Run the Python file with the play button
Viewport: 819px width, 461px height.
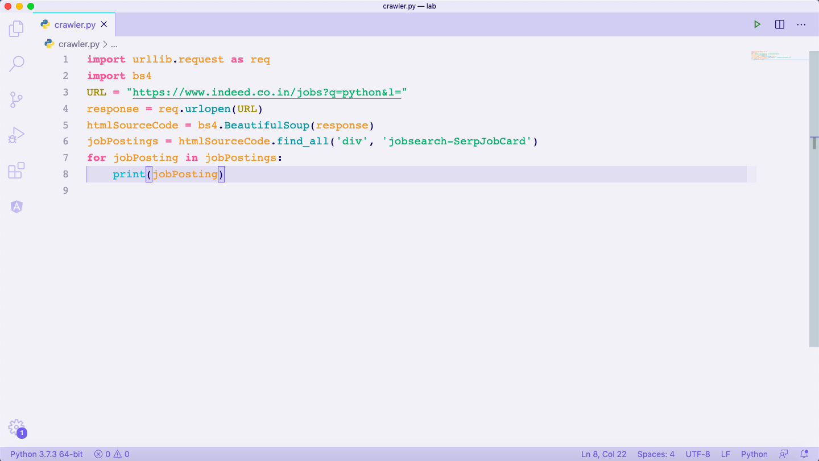click(x=757, y=24)
